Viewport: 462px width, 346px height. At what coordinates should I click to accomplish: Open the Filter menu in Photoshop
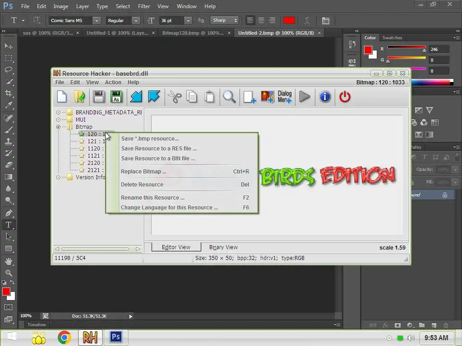144,6
